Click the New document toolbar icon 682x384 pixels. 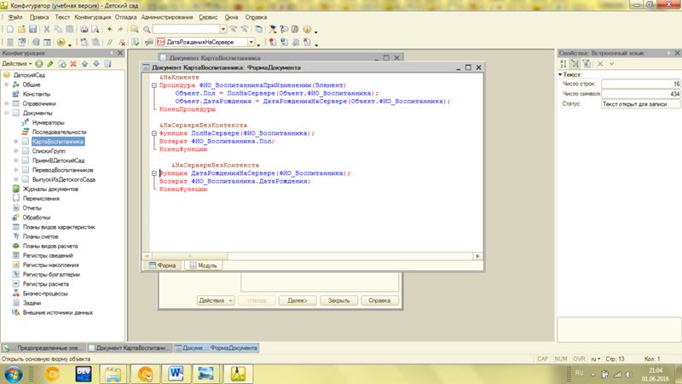point(9,29)
